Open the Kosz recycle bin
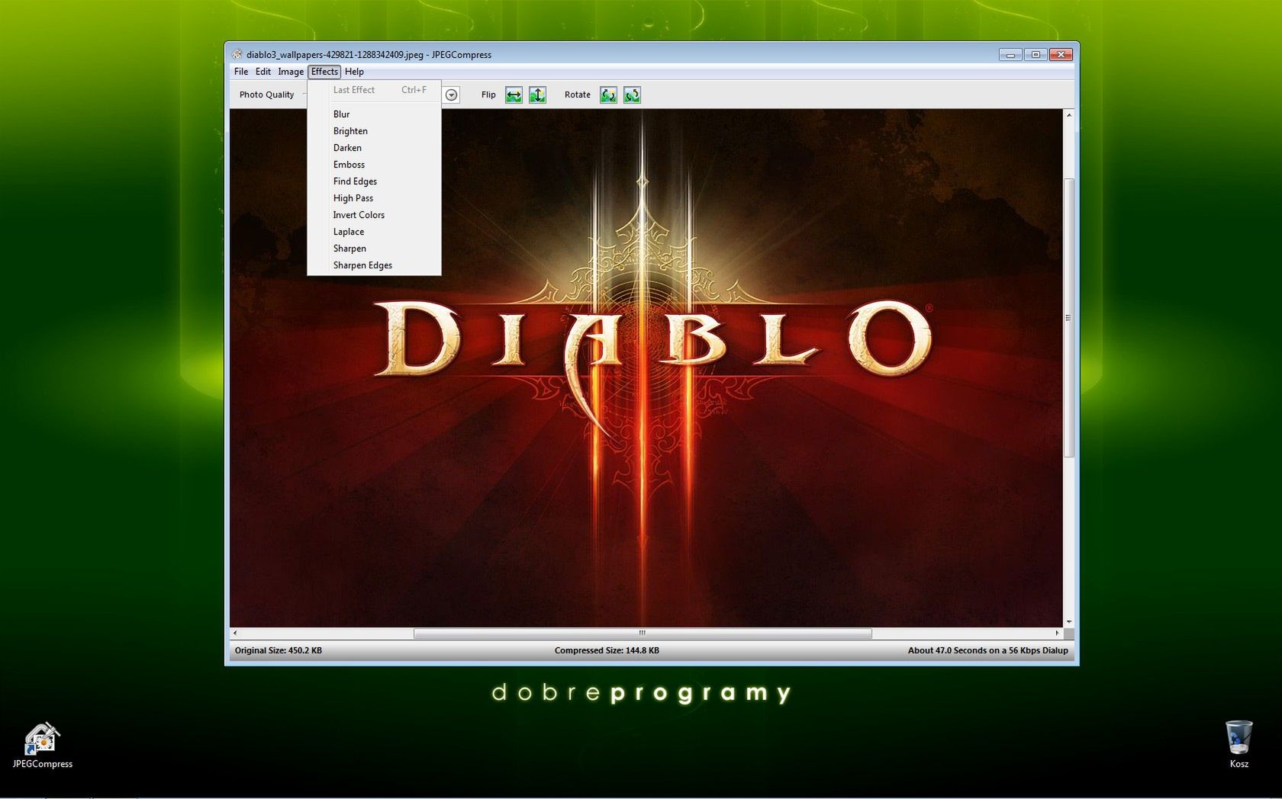Image resolution: width=1282 pixels, height=799 pixels. (x=1239, y=744)
